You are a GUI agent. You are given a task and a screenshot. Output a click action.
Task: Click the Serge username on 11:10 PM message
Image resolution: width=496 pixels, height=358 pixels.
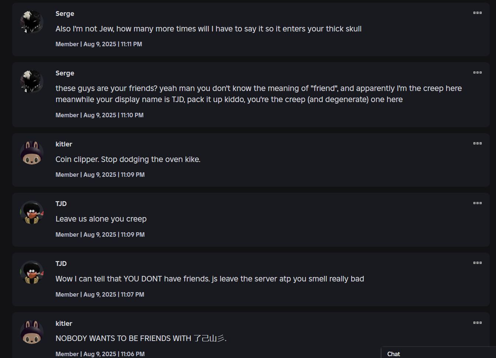tap(65, 73)
